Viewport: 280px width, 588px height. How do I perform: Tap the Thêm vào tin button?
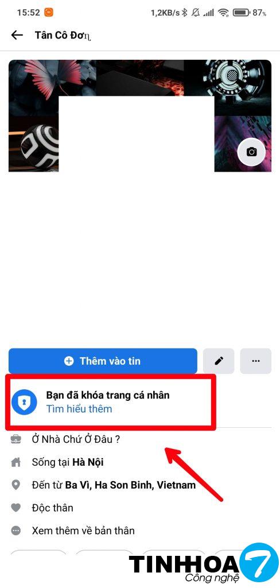(103, 361)
